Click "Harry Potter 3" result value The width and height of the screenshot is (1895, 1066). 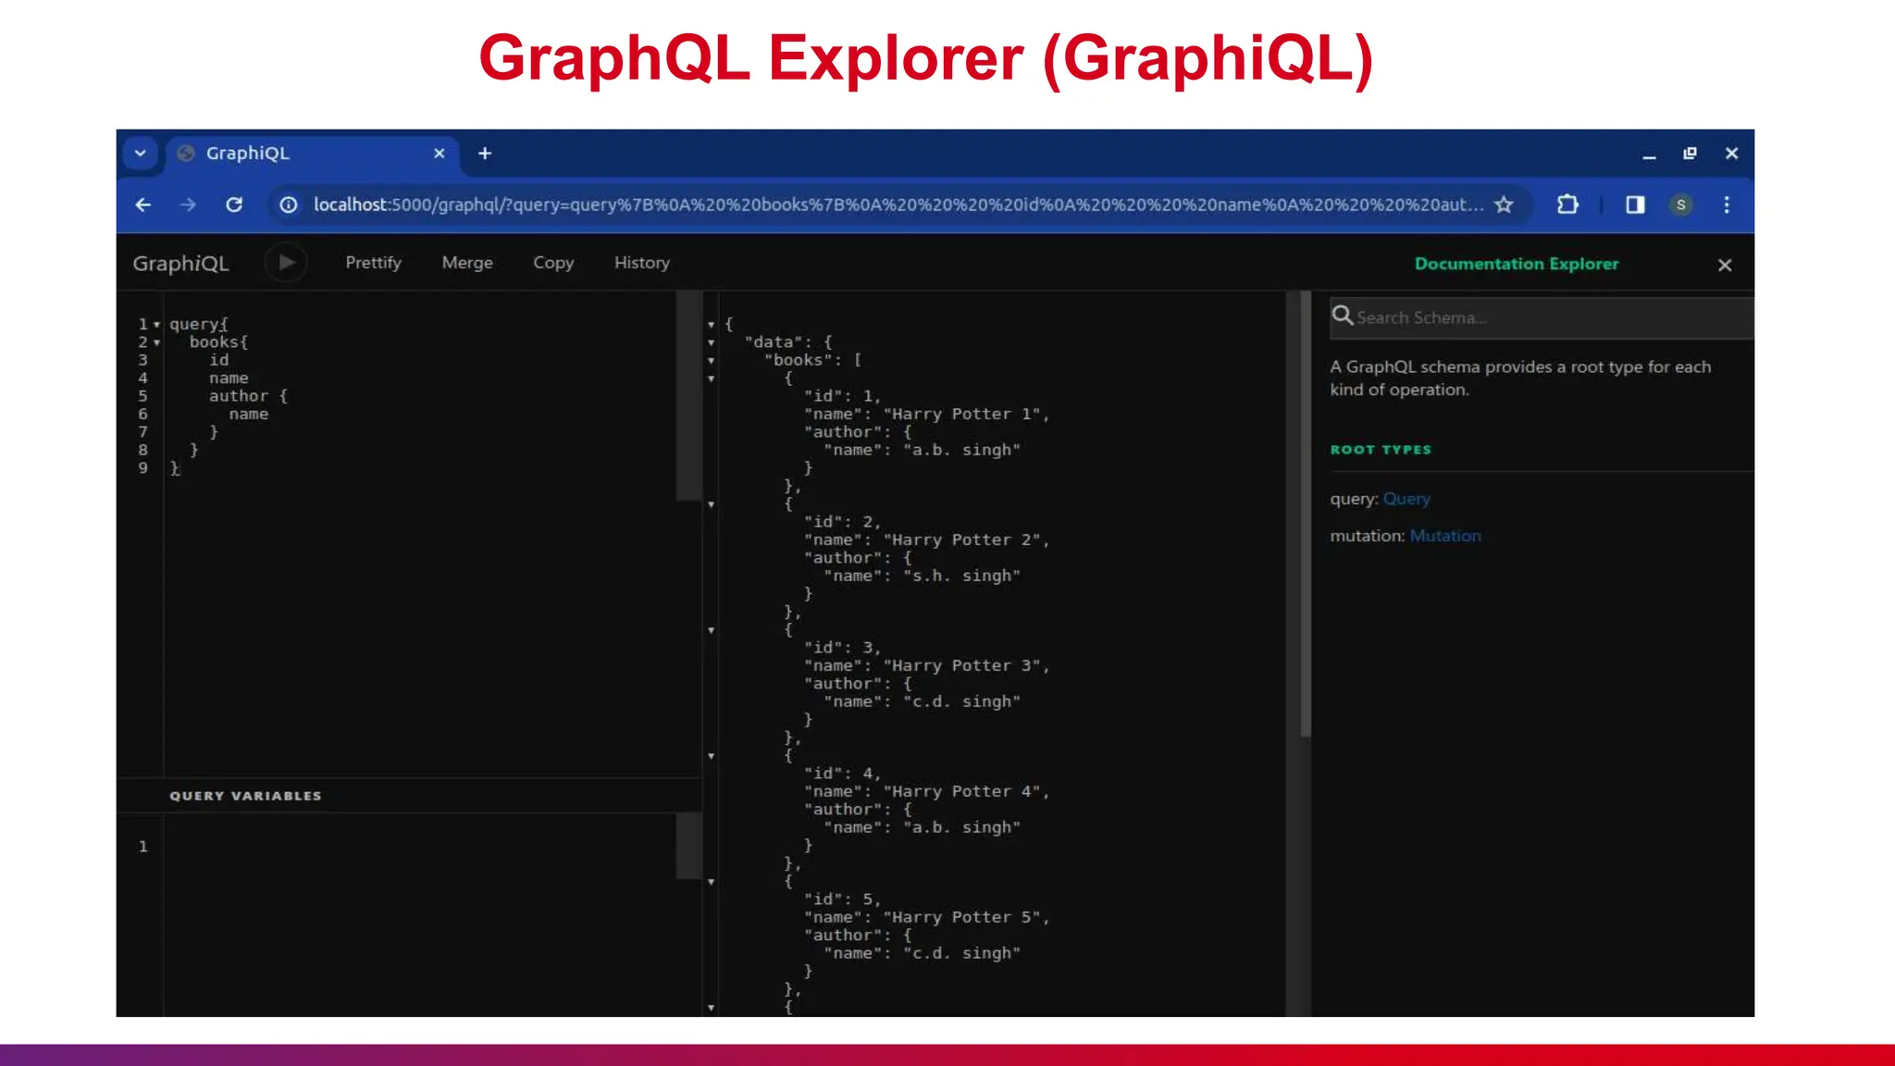tap(961, 666)
